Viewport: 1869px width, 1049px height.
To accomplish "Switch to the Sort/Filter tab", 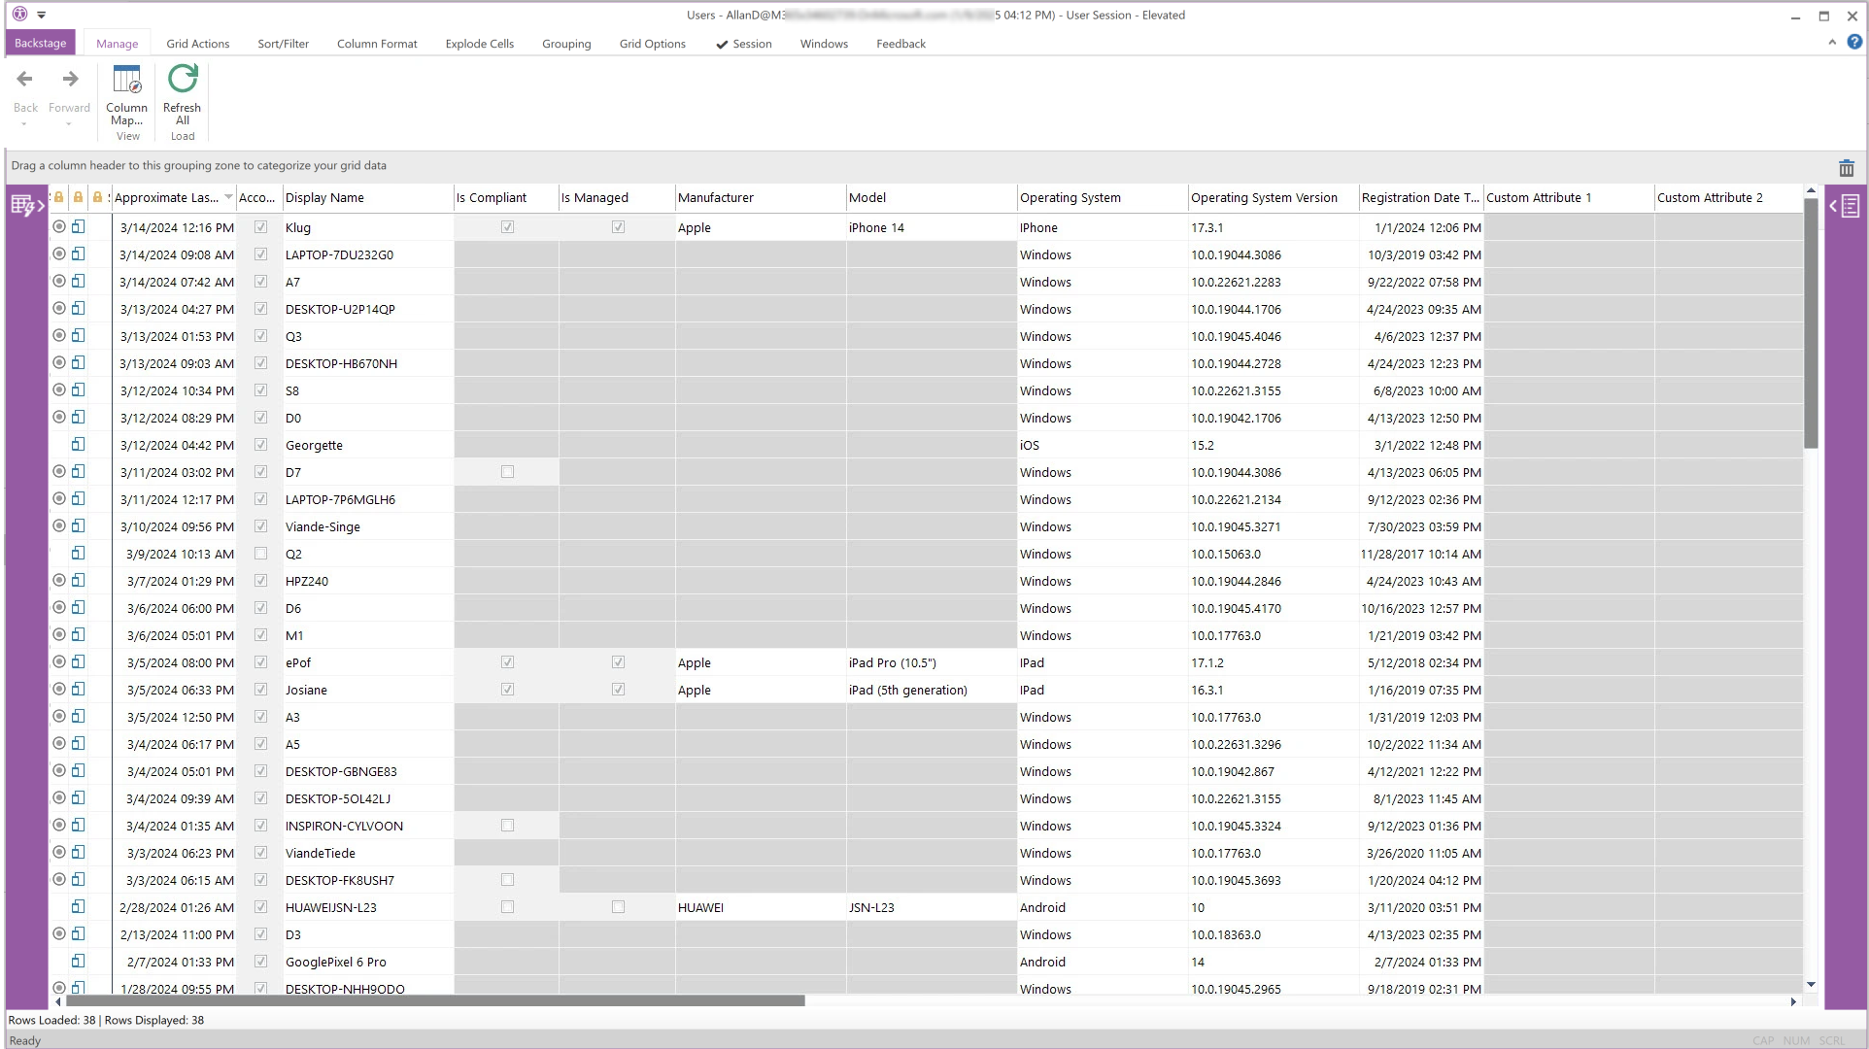I will coord(283,44).
